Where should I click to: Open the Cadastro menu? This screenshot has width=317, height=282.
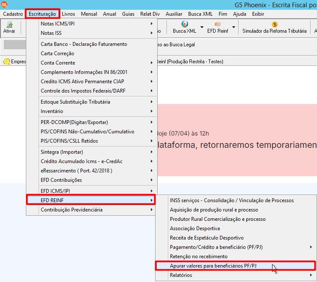(13, 14)
